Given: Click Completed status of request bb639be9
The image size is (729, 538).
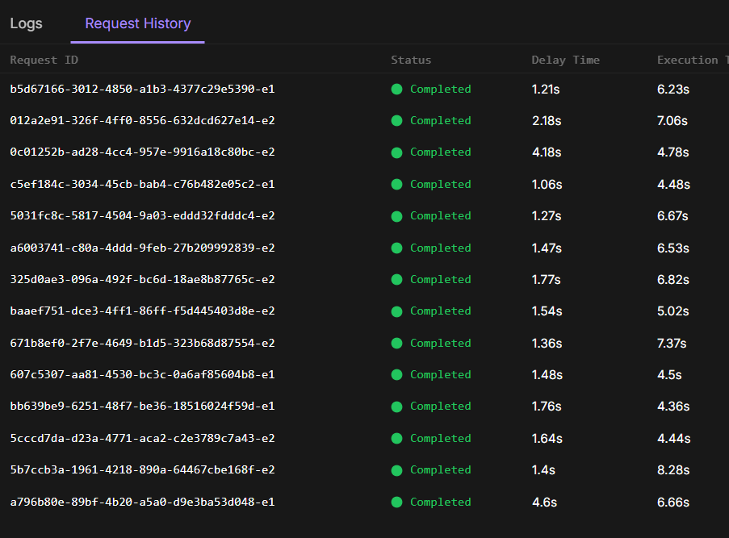Looking at the screenshot, I should click(440, 407).
